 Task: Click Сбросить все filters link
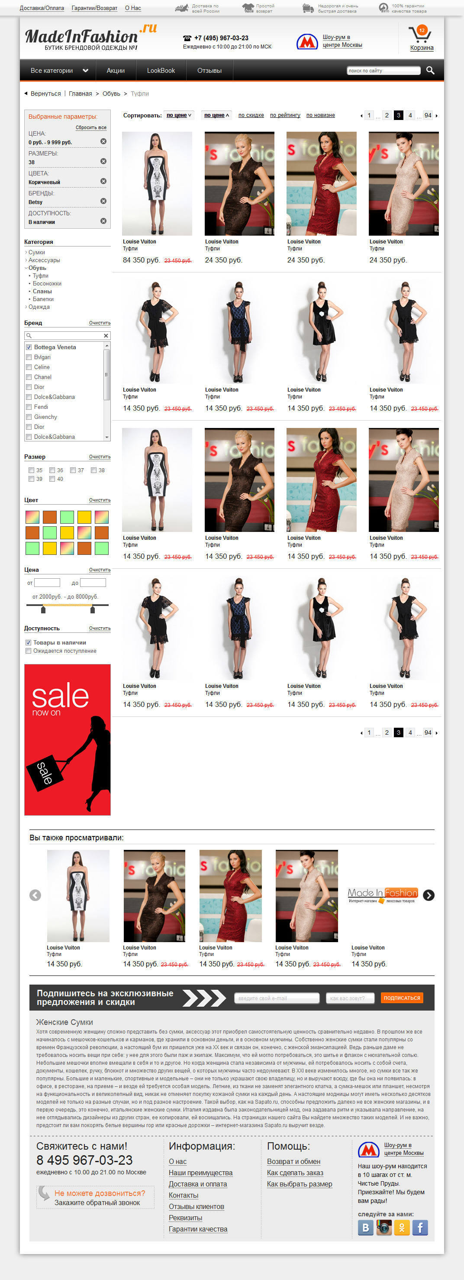point(91,128)
